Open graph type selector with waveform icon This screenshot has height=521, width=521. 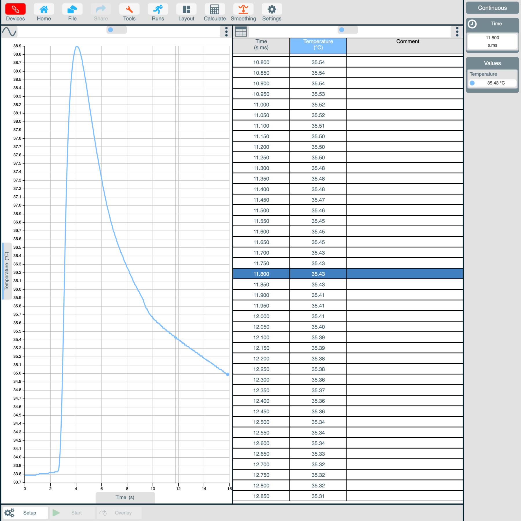(10, 32)
